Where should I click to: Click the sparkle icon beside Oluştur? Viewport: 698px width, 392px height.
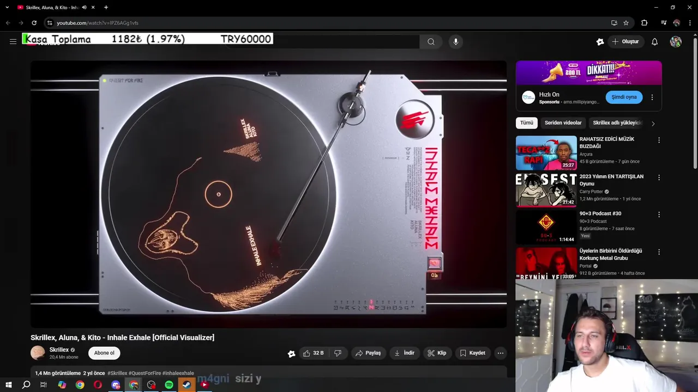(x=600, y=42)
